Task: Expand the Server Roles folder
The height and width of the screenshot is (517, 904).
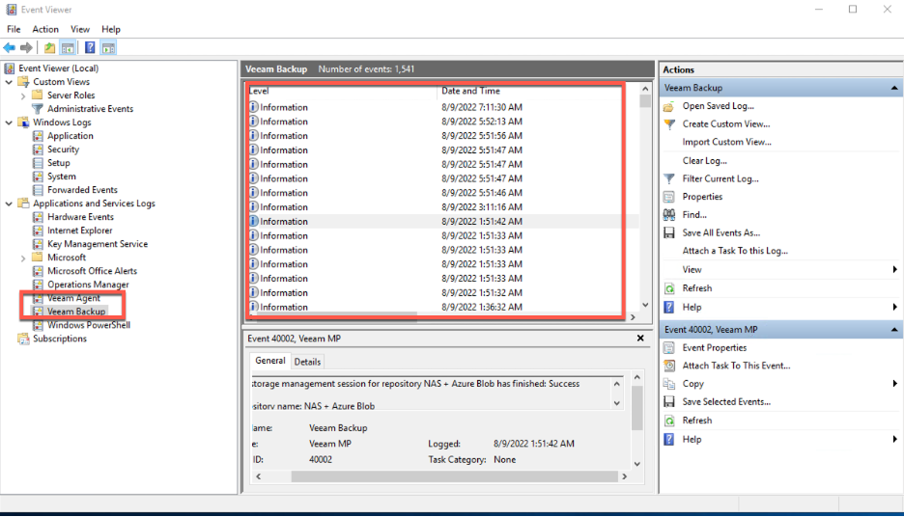Action: pos(23,95)
